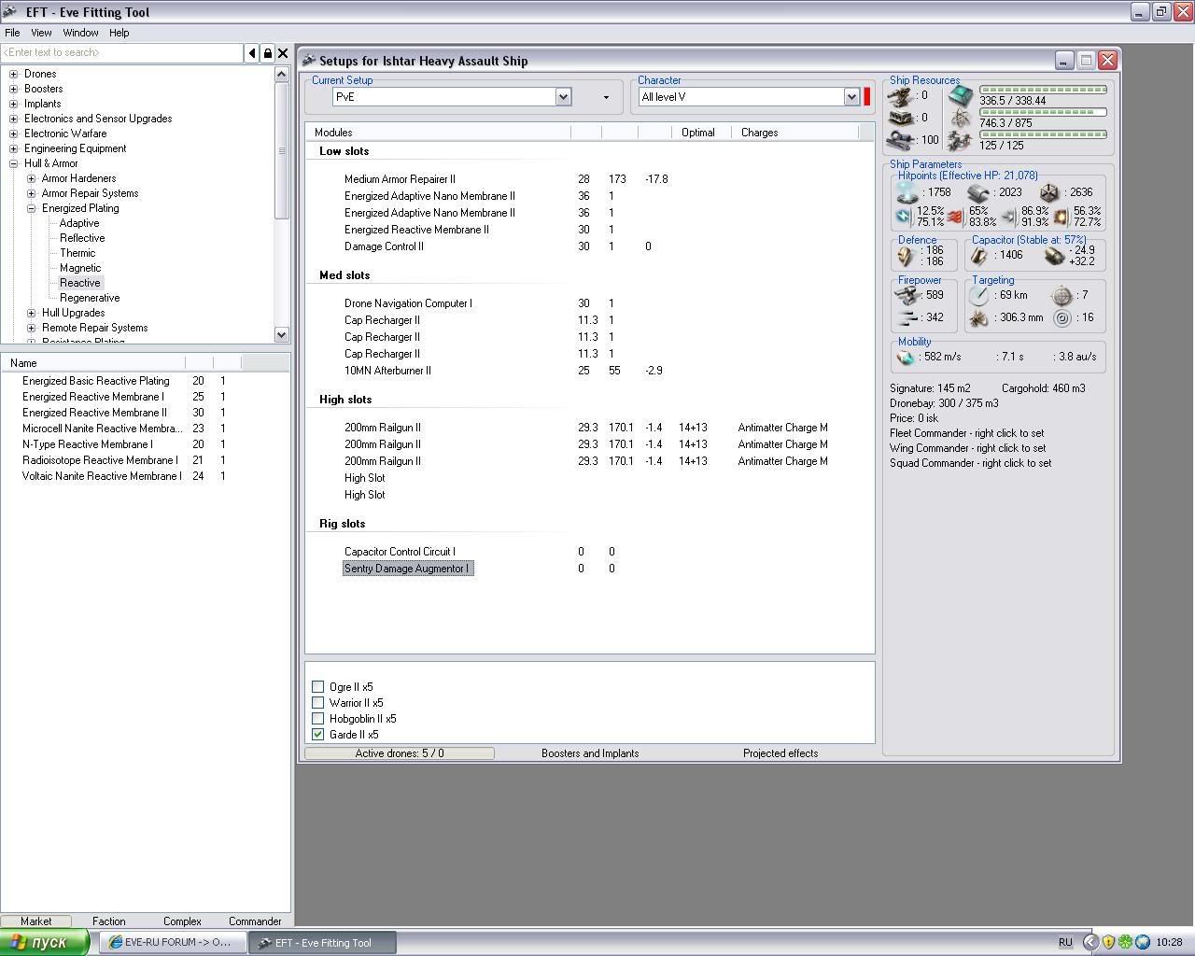Switch to the Faction tab
Screen dimensions: 1195x956
pos(108,921)
